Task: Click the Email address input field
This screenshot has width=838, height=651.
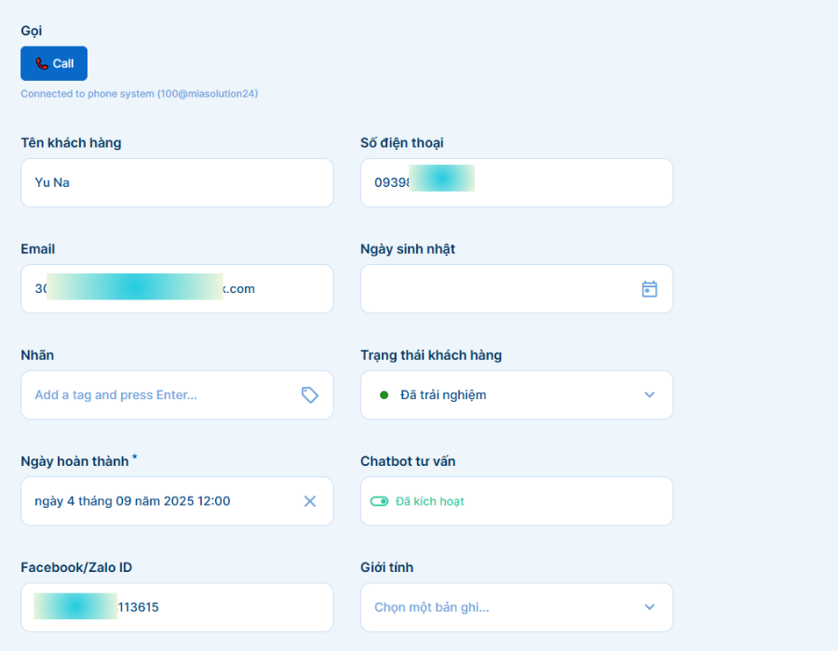Action: [177, 288]
